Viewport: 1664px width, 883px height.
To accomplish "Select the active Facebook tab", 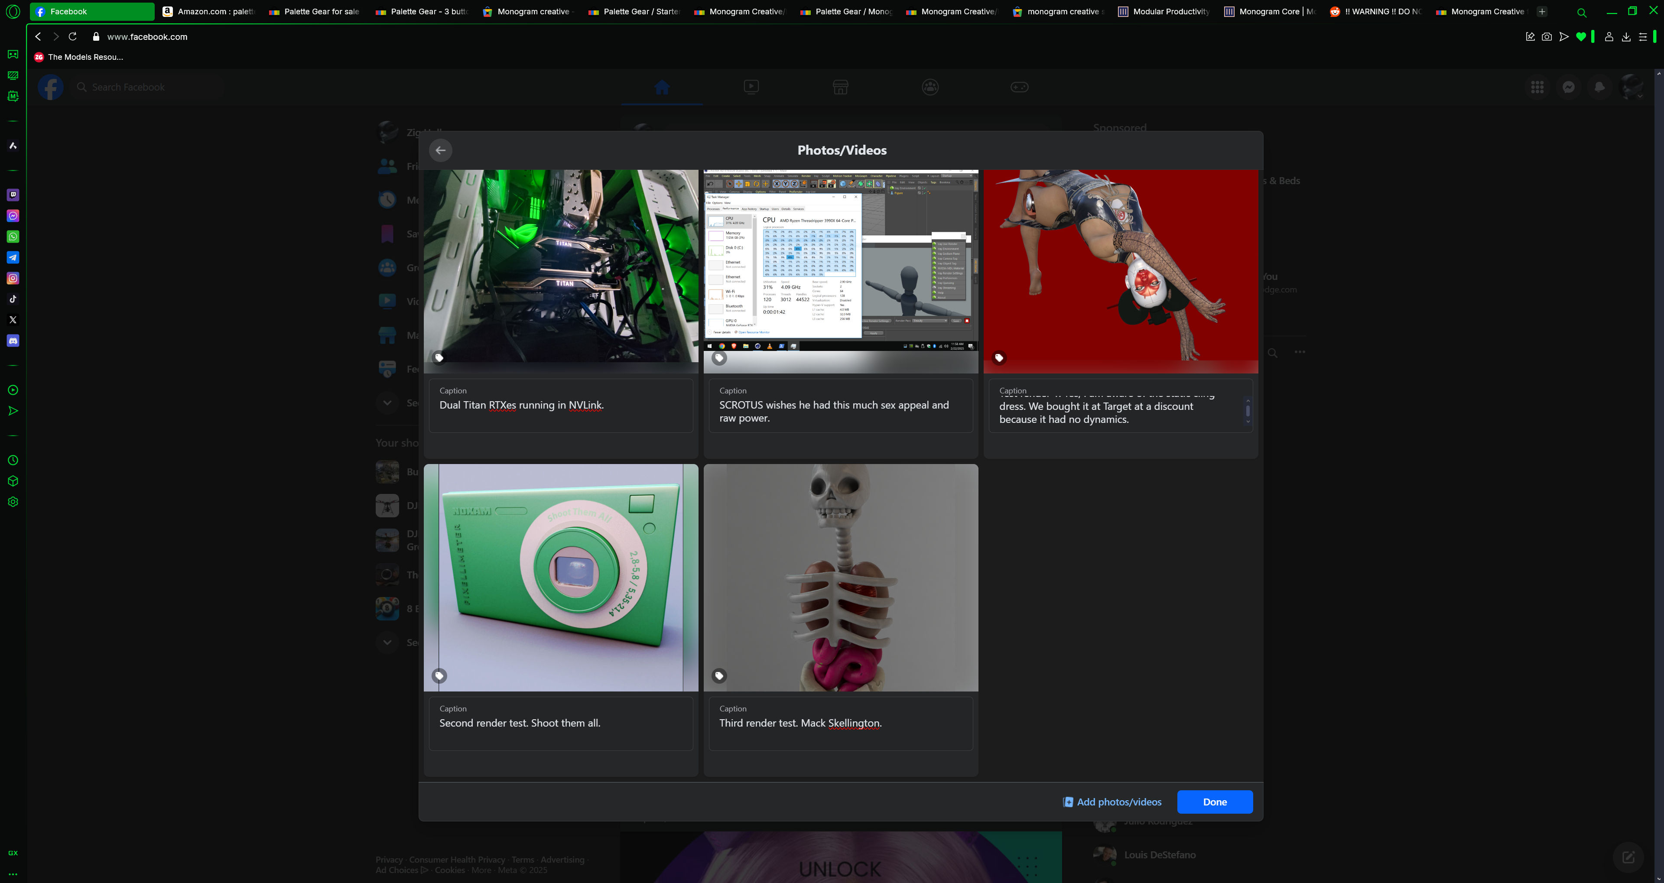I will tap(92, 12).
